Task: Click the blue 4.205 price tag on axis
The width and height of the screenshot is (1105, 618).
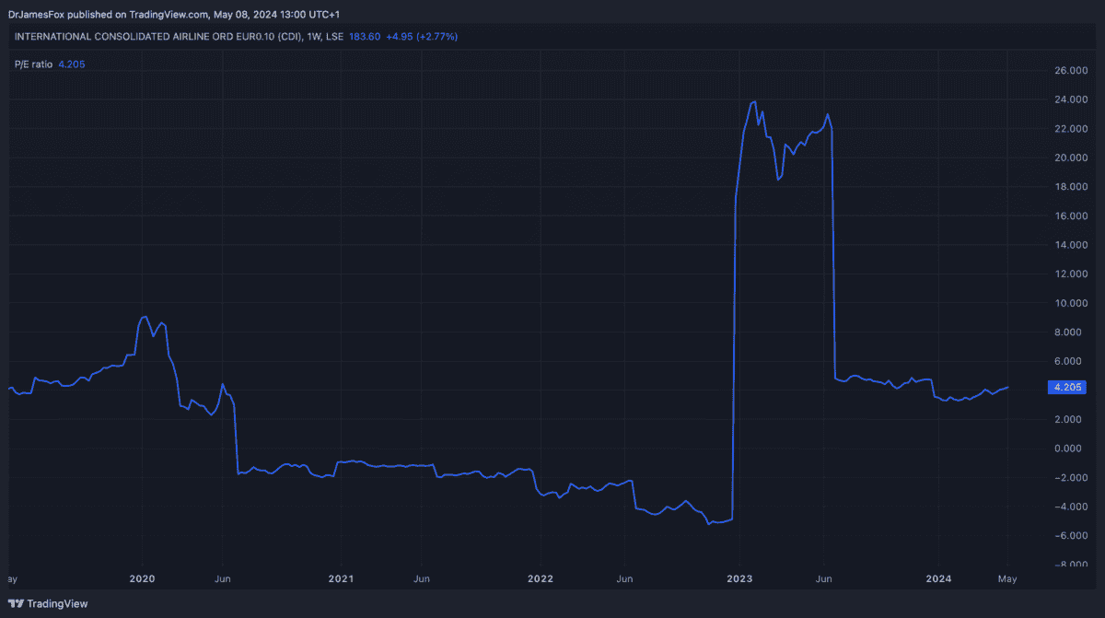Action: click(x=1067, y=387)
